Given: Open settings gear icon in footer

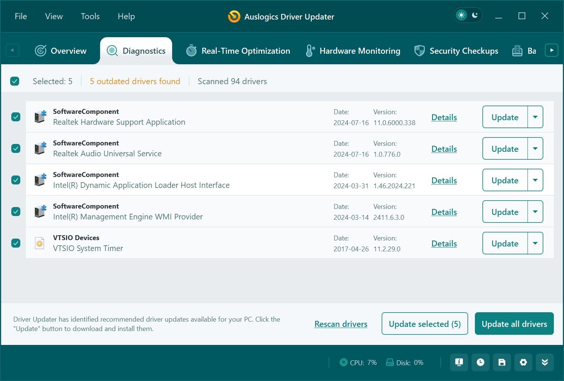Looking at the screenshot, I should point(523,362).
